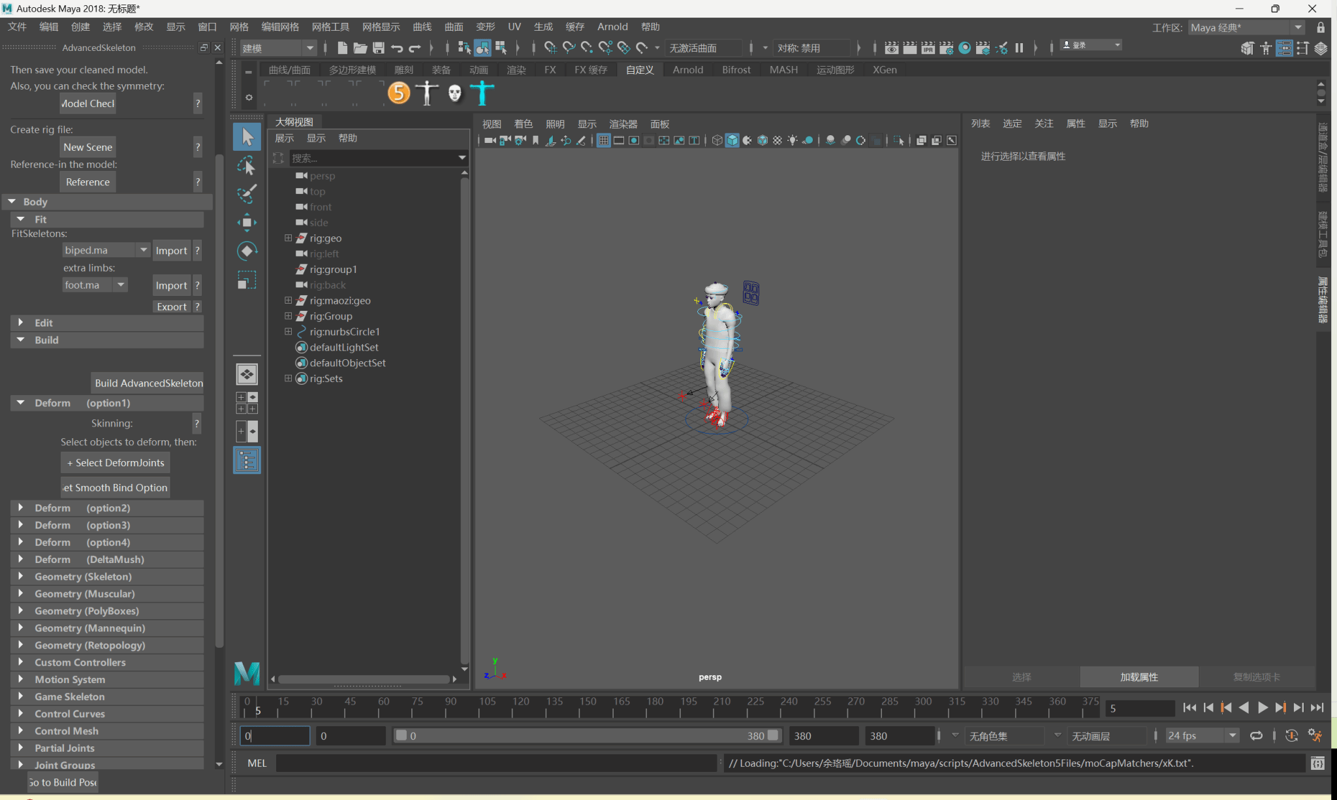Expand the rig:geo node
1337x800 pixels.
(x=288, y=238)
